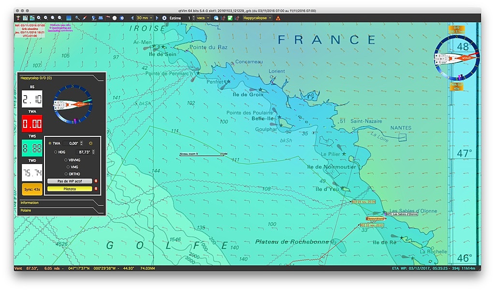Screen dimensions: 495x291
Task: Click the red X beside the Pilototo button
Action: 96,189
